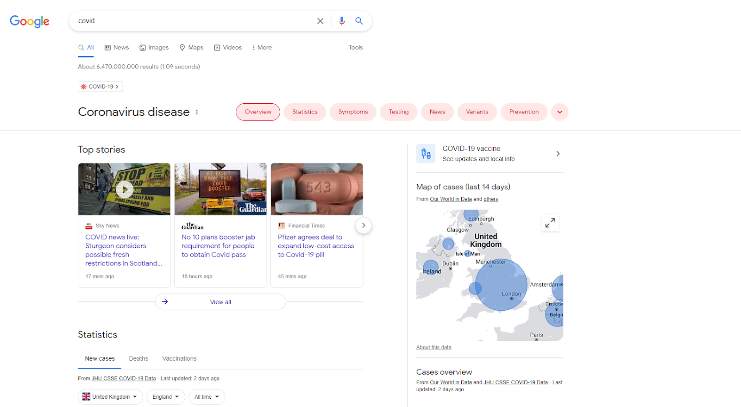This screenshot has height=407, width=741.
Task: Open Pfizer low-cost pill headline
Action: 316,246
